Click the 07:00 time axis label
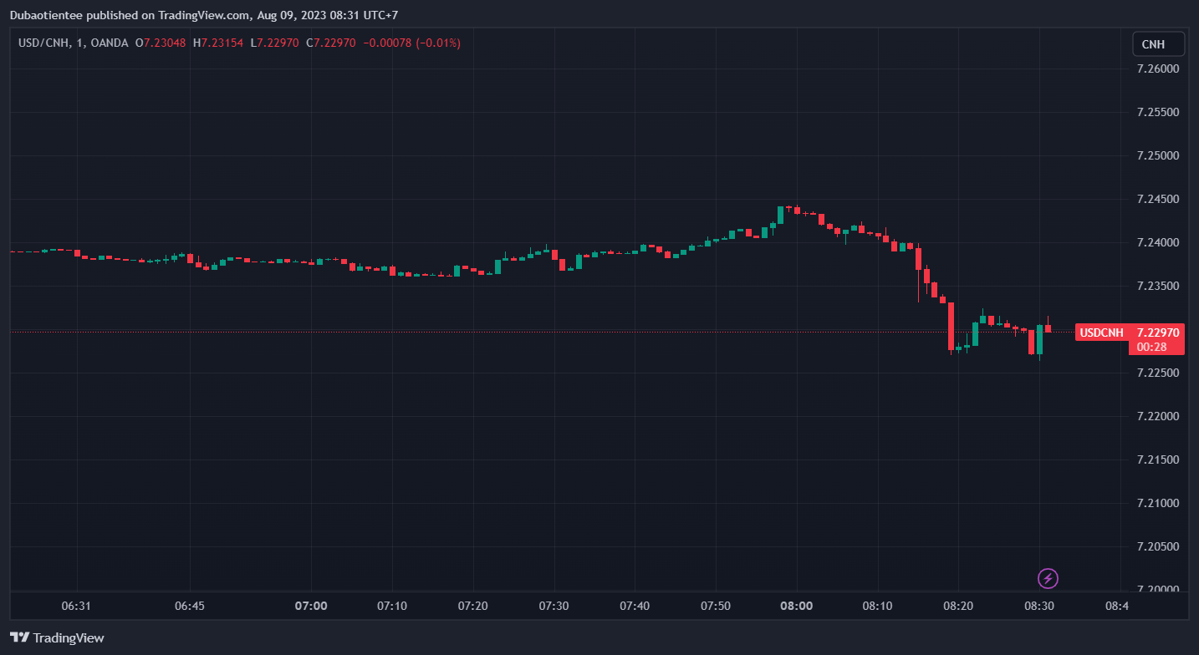 (310, 605)
